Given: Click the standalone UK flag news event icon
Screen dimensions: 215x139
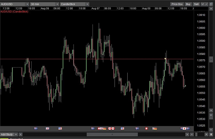Looking at the screenshot, I should tap(47, 128).
